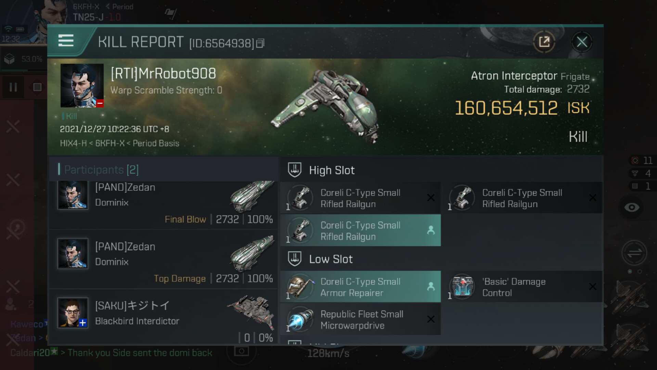
Task: Click the cargo box 53.0% indicator
Action: pos(23,59)
